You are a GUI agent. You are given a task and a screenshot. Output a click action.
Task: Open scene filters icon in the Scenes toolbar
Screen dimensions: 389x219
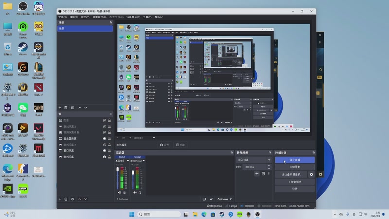tap(72, 108)
